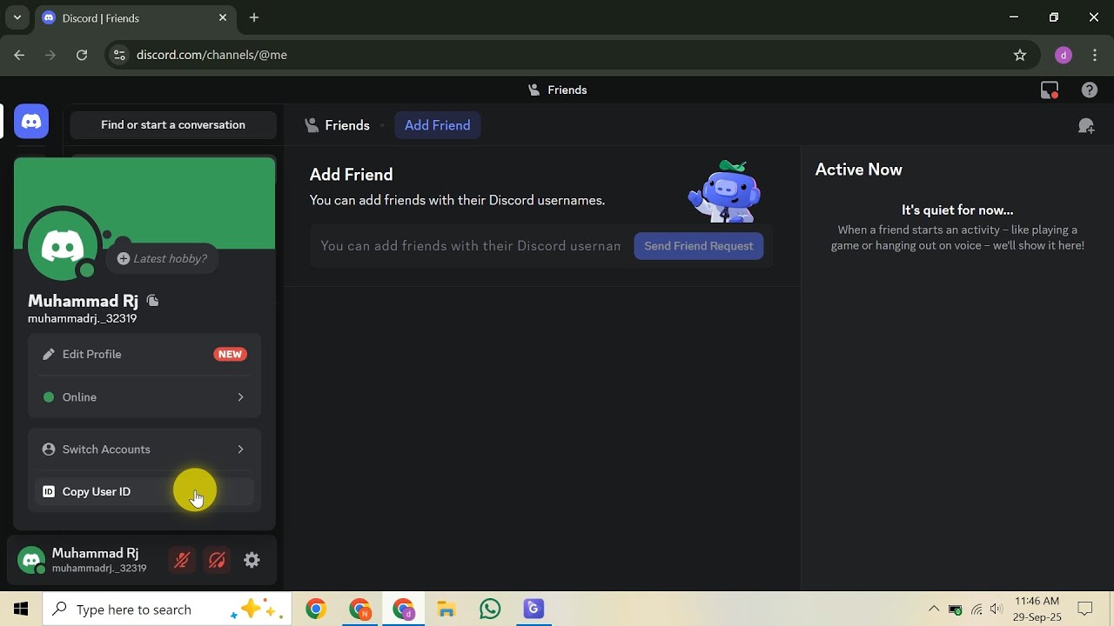Open File Explorer from taskbar
1114x626 pixels.
tap(446, 609)
